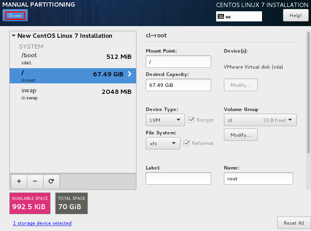
Task: Click the Reset All button
Action: point(294,223)
